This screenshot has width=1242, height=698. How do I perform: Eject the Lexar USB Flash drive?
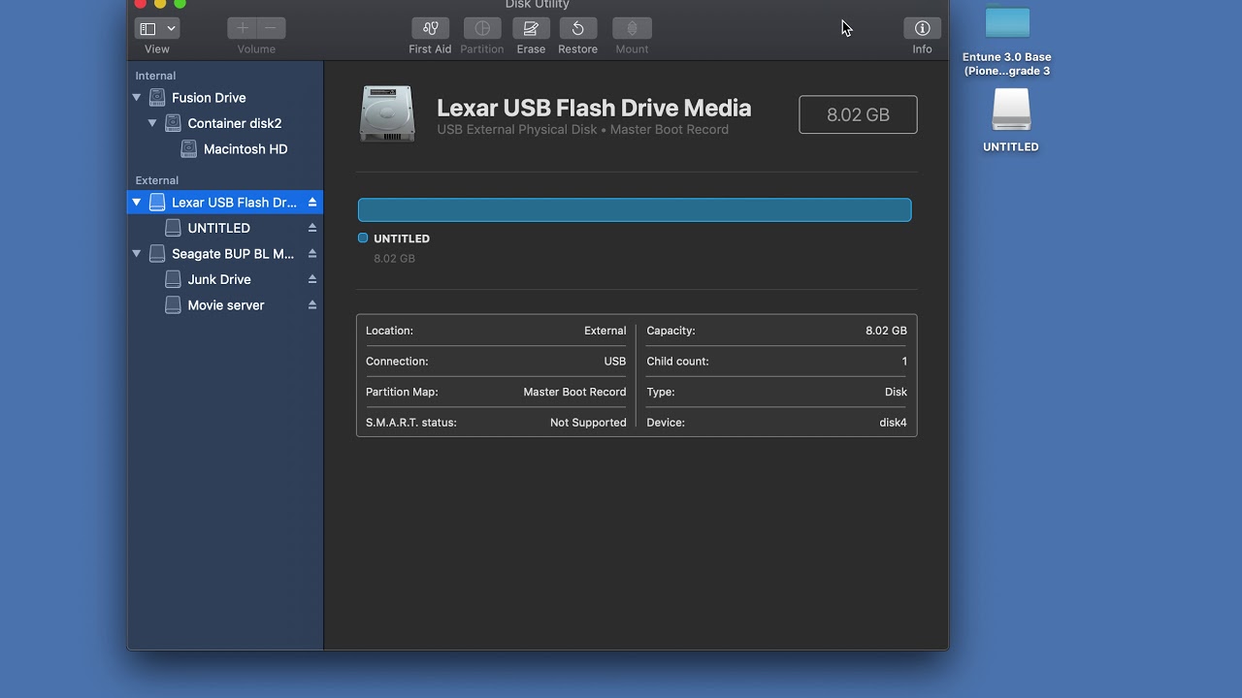coord(312,202)
